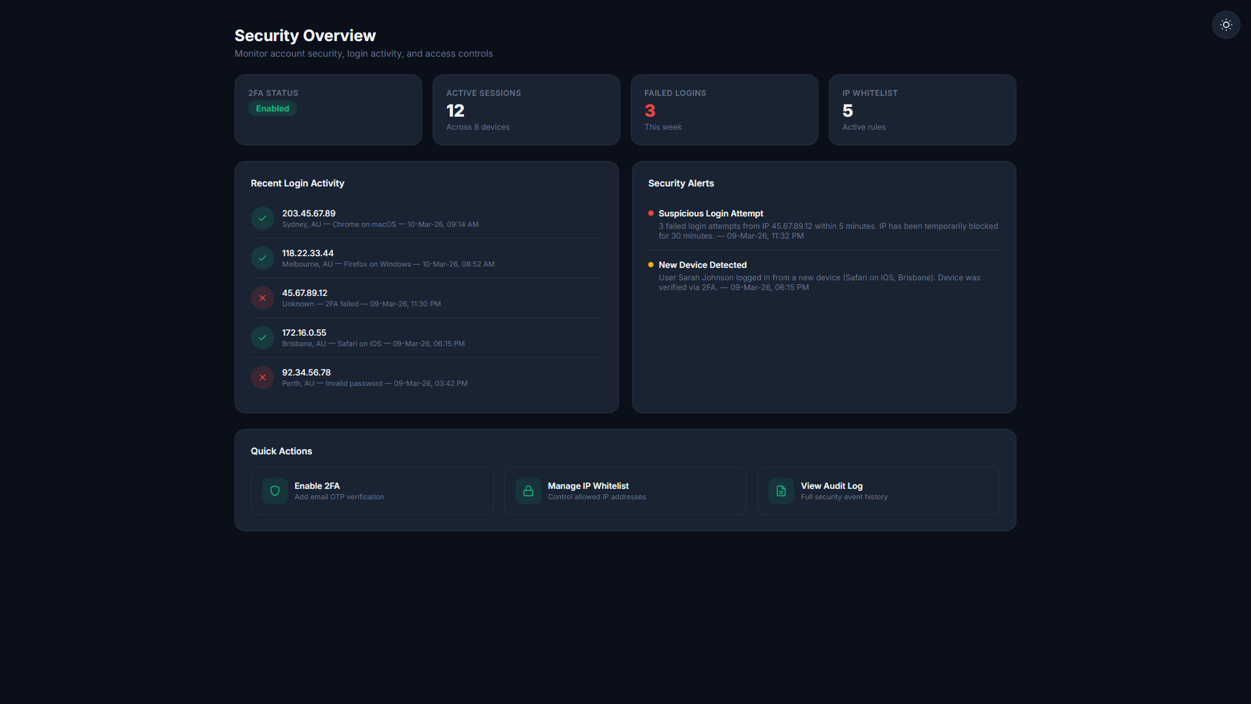
Task: Open the Enable 2FA quick action
Action: 372,491
